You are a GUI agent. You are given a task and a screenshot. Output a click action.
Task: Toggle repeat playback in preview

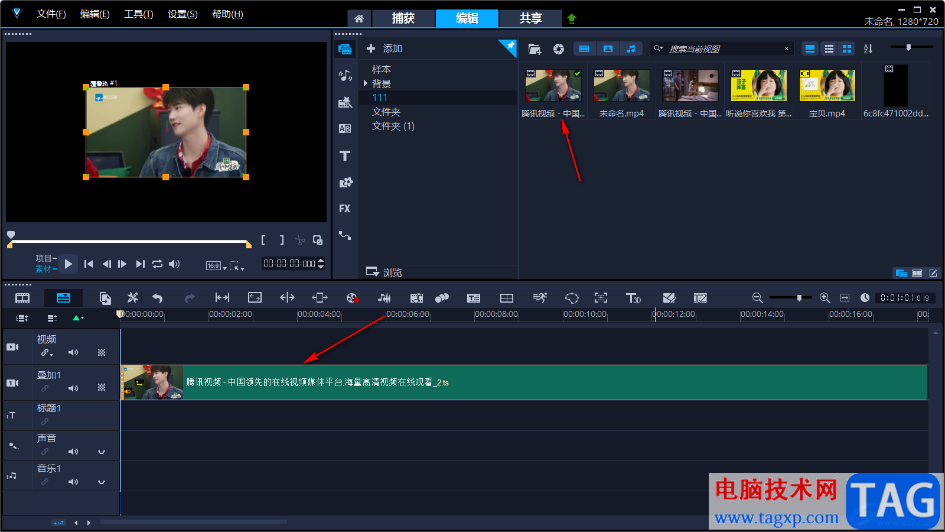tap(157, 264)
